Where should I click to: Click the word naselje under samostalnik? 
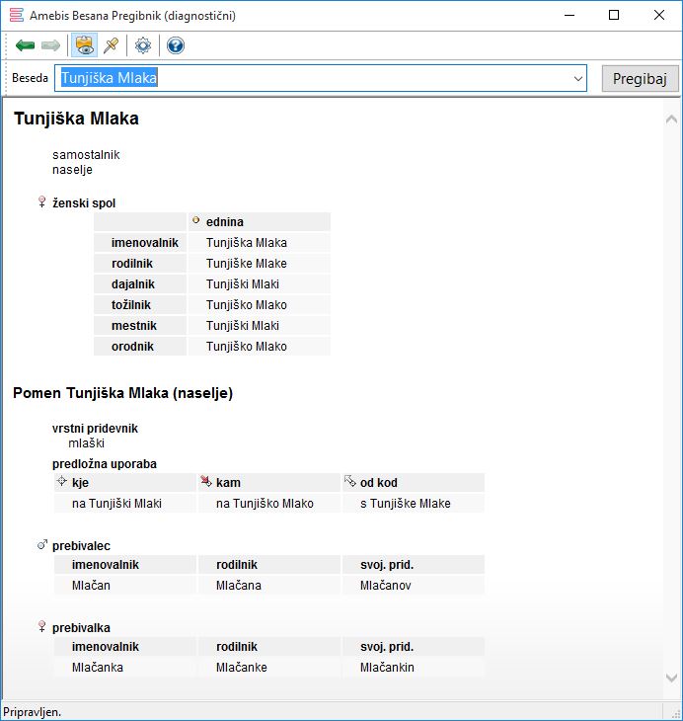[72, 170]
